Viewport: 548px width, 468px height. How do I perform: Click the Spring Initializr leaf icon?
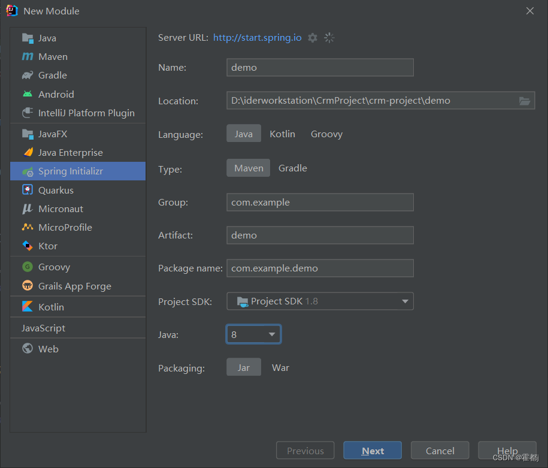[28, 171]
